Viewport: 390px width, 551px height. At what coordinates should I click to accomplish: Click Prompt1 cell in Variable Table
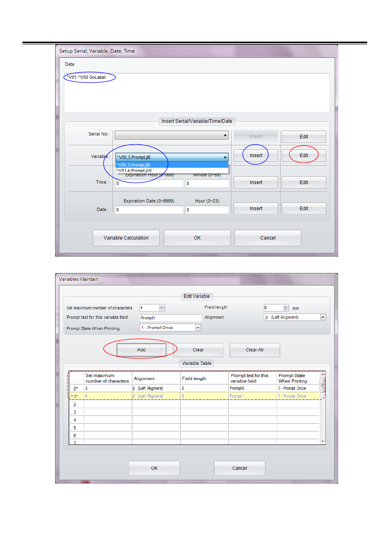tap(252, 396)
